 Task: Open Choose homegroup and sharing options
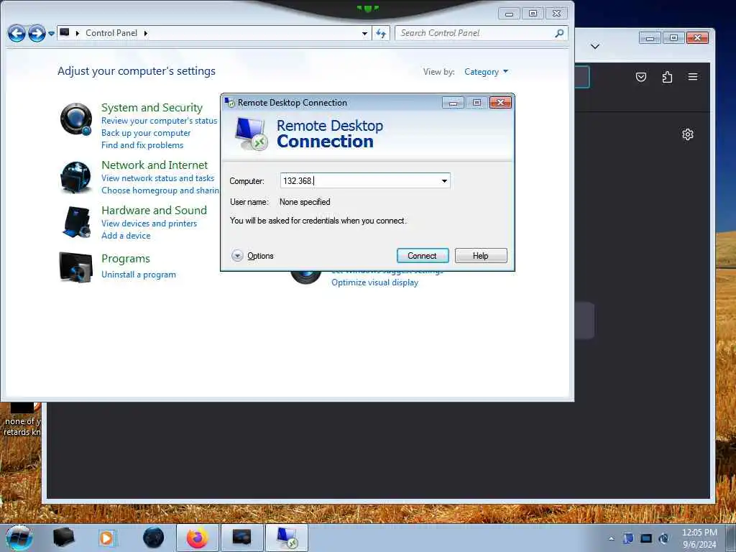[160, 190]
